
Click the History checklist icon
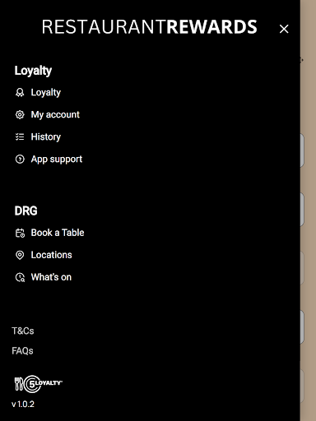20,136
